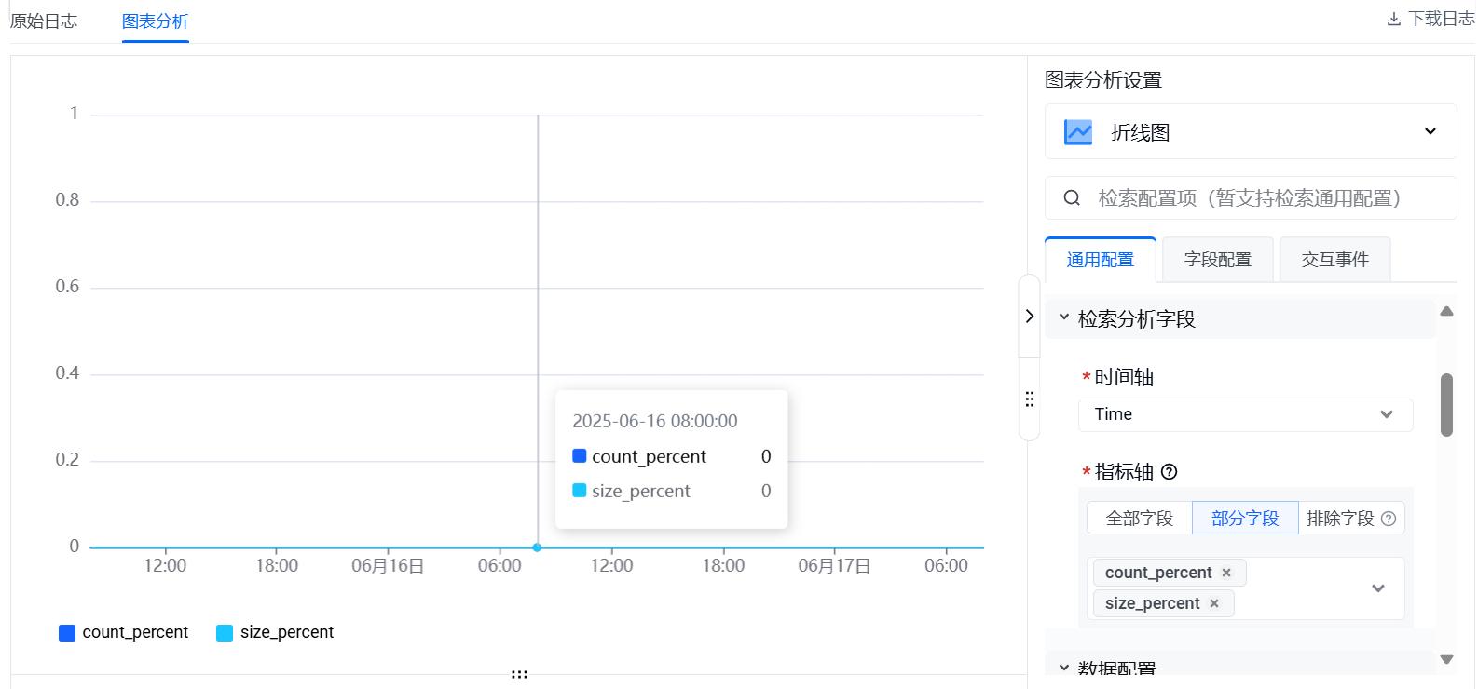Screen dimensions: 1478x689
Task: Select the 部分字段 option
Action: coord(1245,519)
